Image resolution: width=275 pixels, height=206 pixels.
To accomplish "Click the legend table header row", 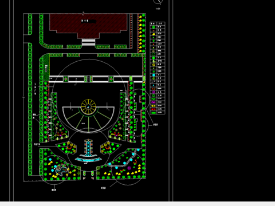I will click(158, 23).
